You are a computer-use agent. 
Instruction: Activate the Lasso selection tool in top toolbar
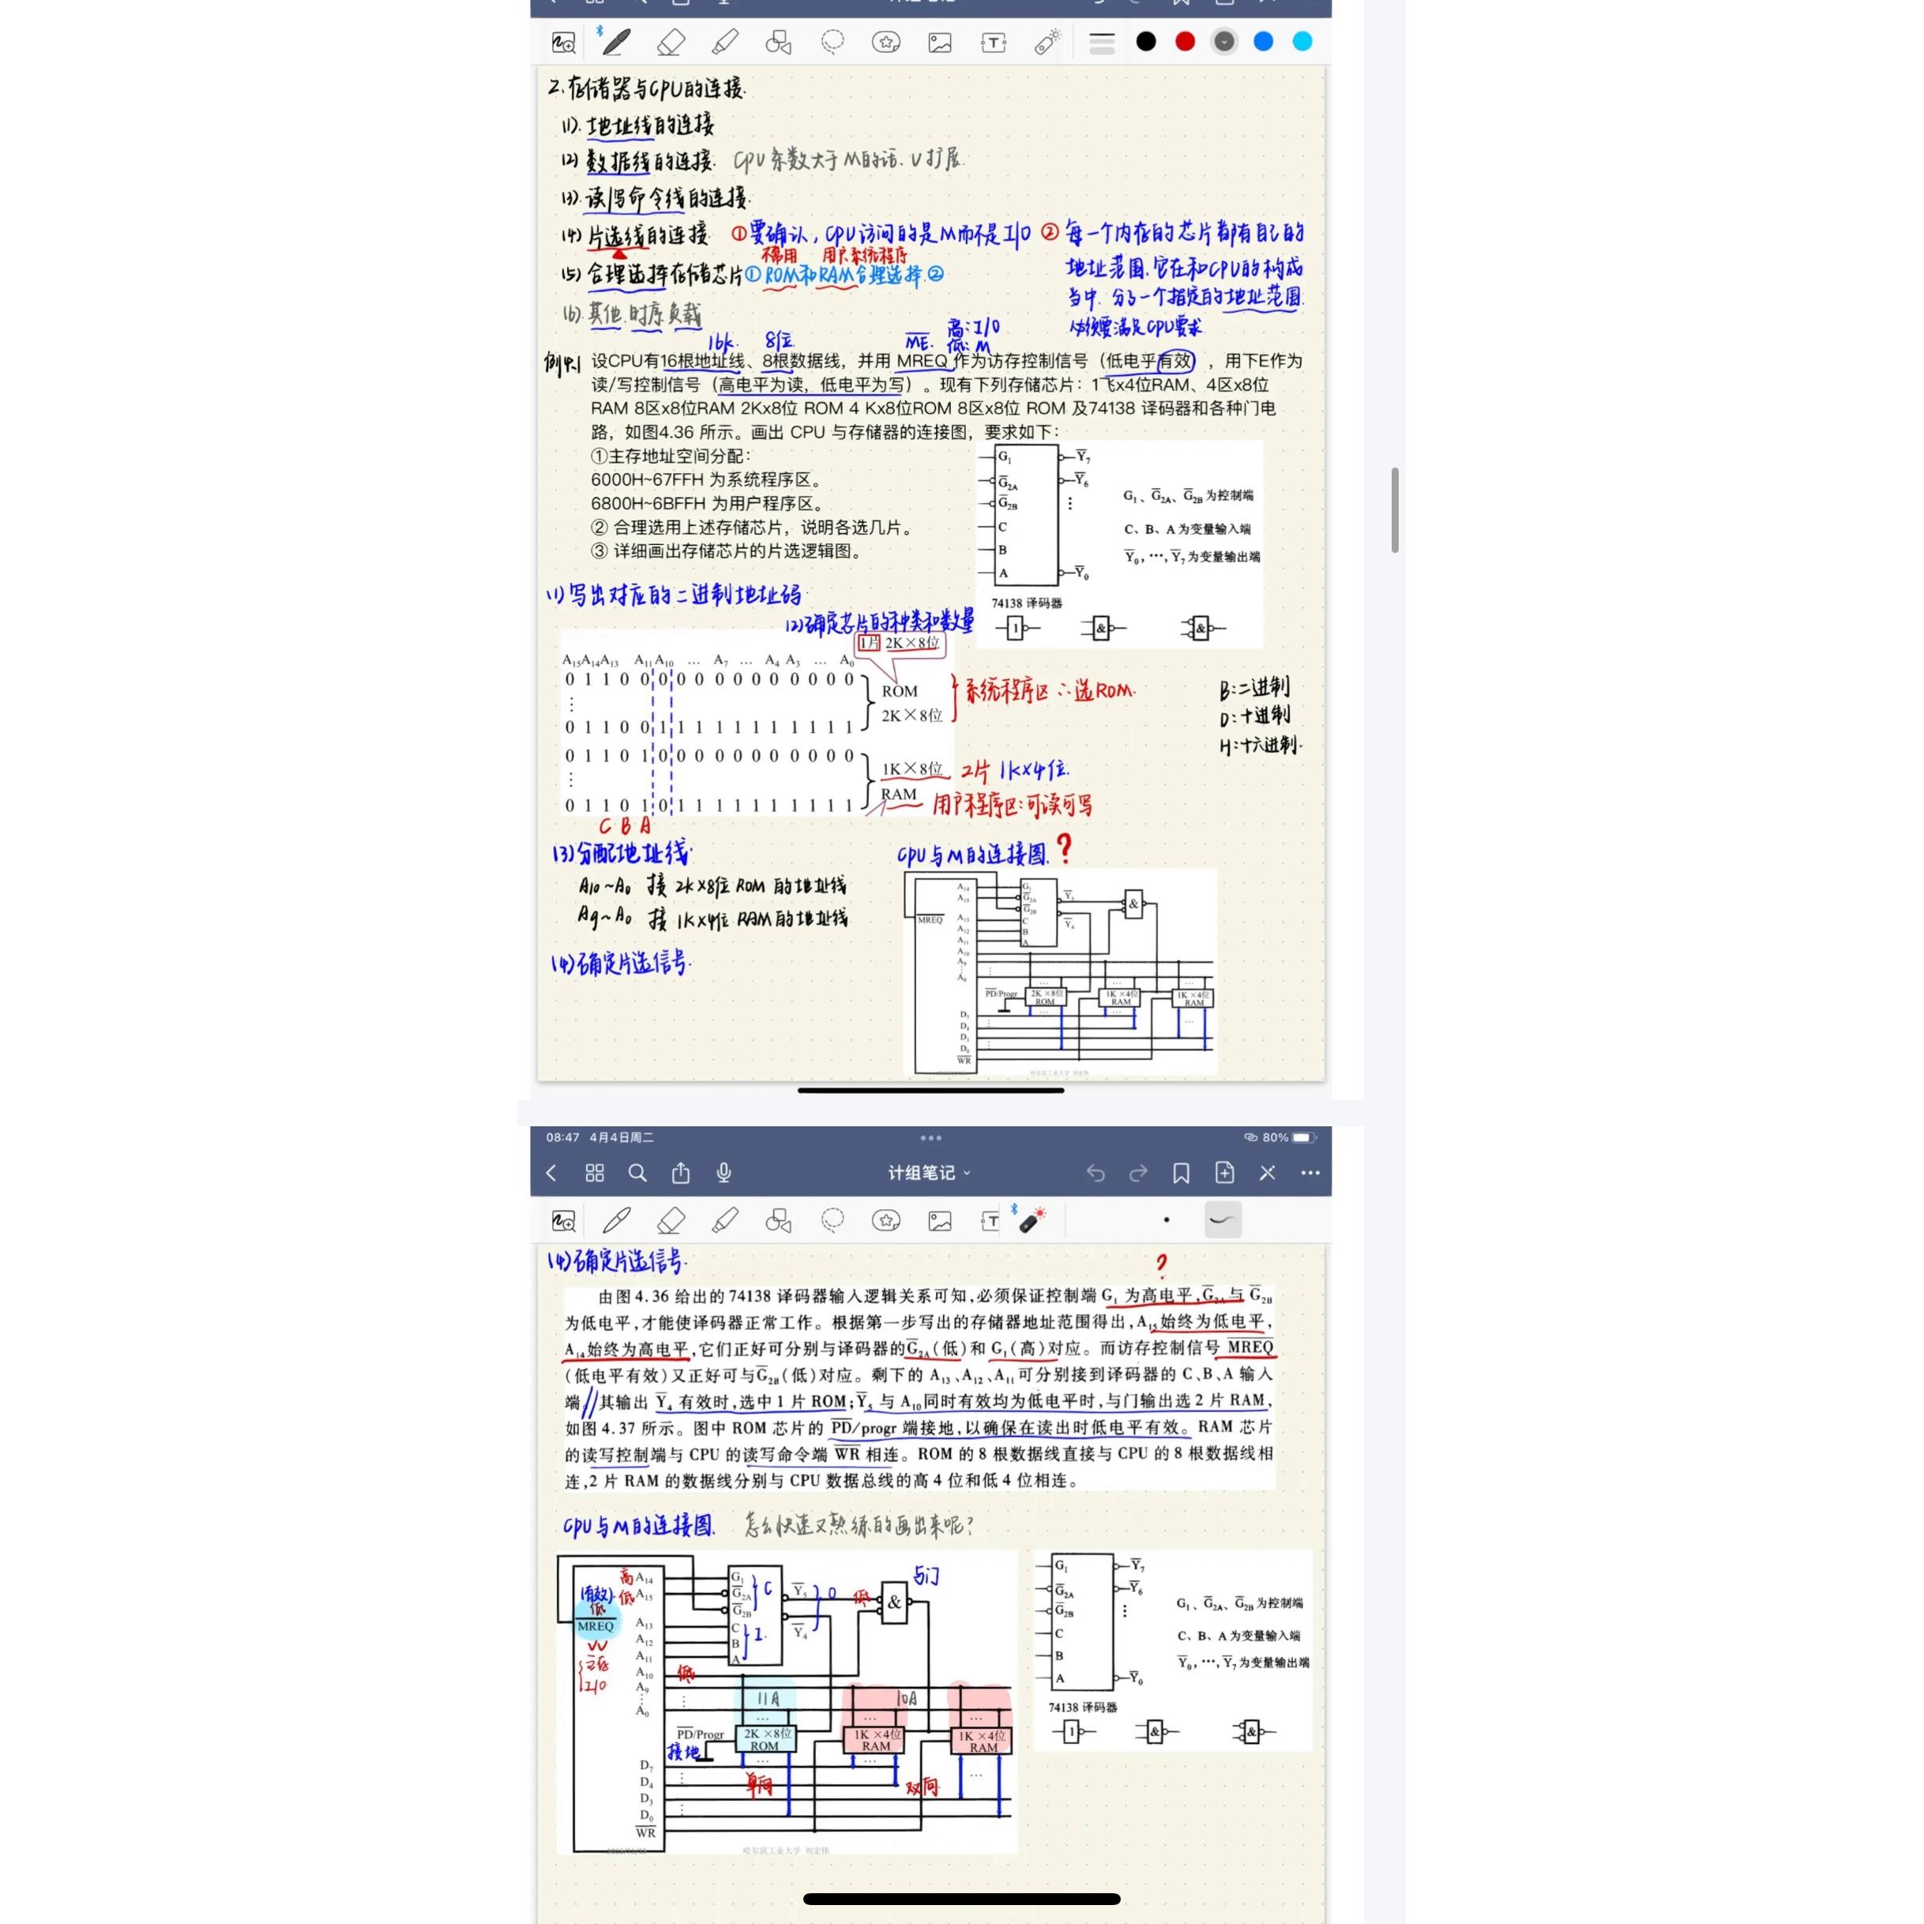coord(832,42)
